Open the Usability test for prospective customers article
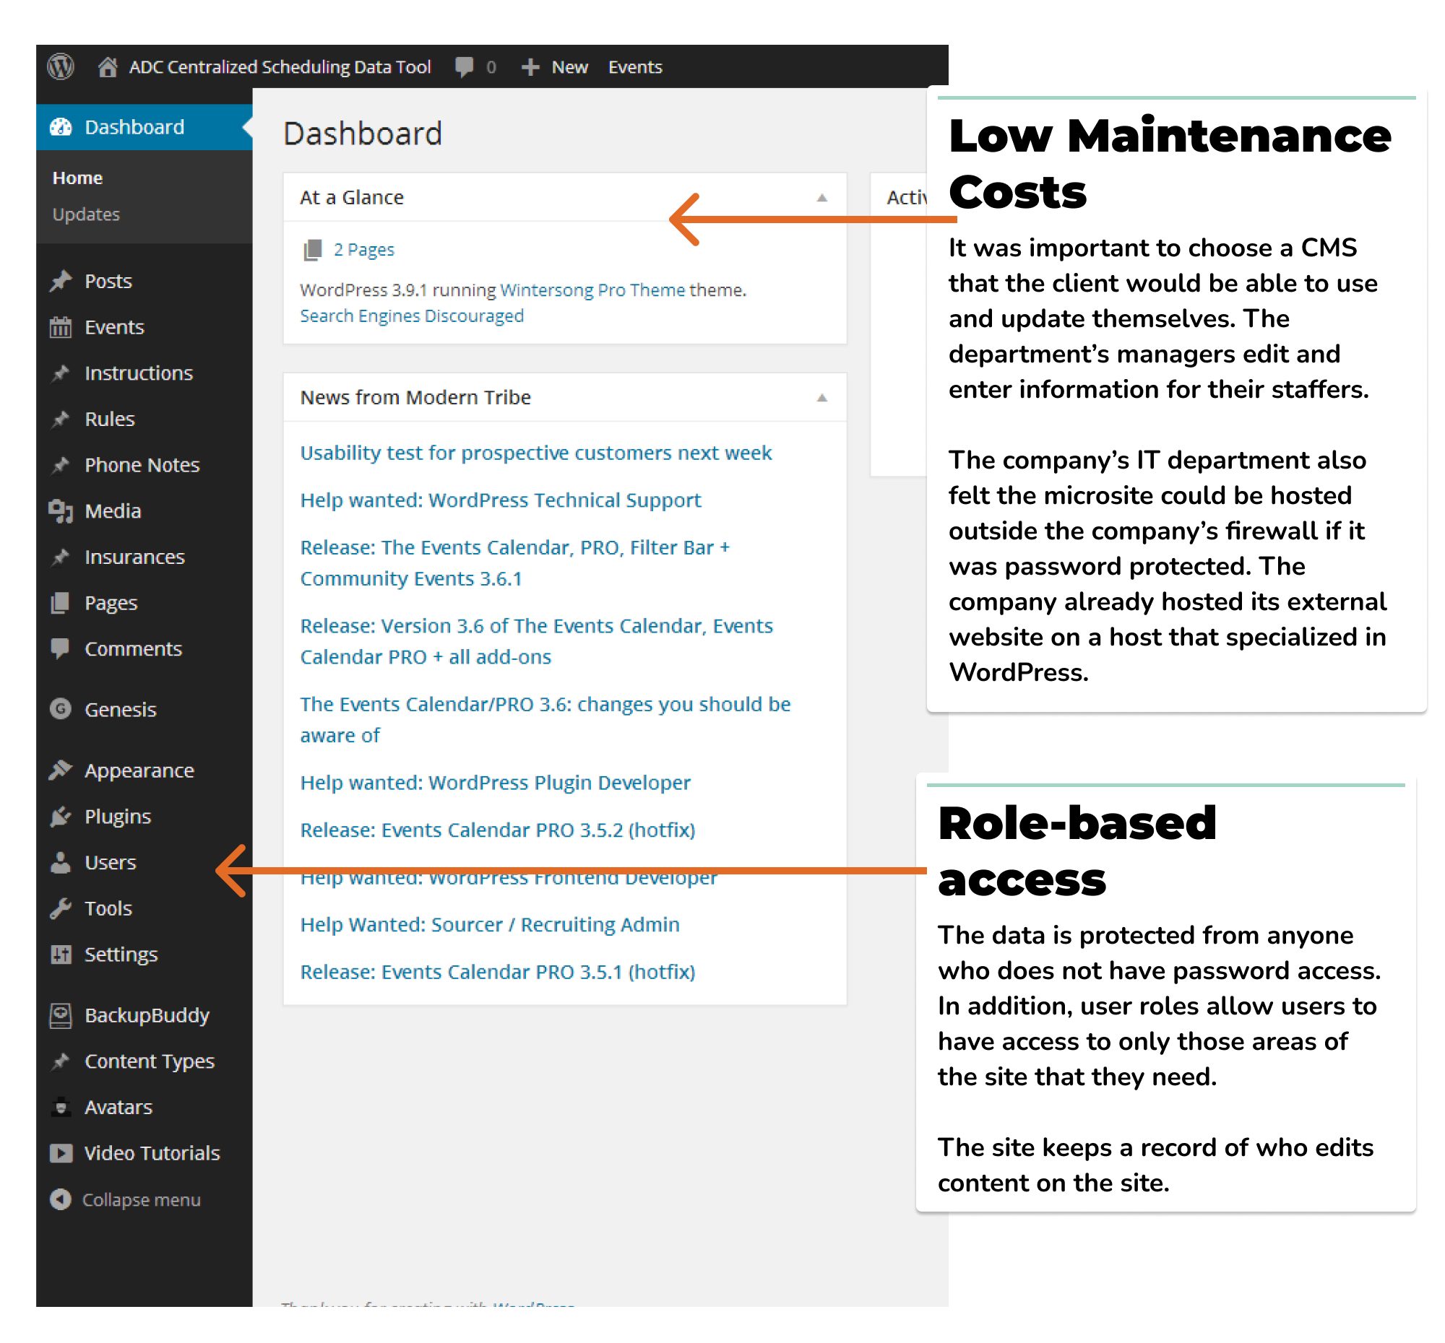 point(536,454)
